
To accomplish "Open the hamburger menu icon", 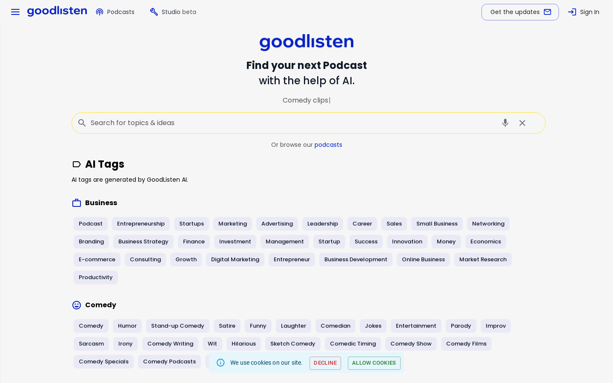I will (15, 12).
